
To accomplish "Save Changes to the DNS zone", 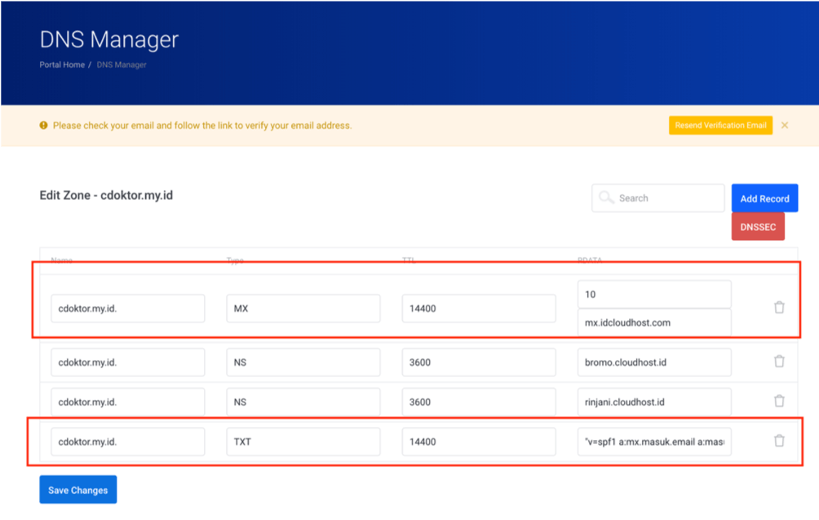I will point(77,490).
